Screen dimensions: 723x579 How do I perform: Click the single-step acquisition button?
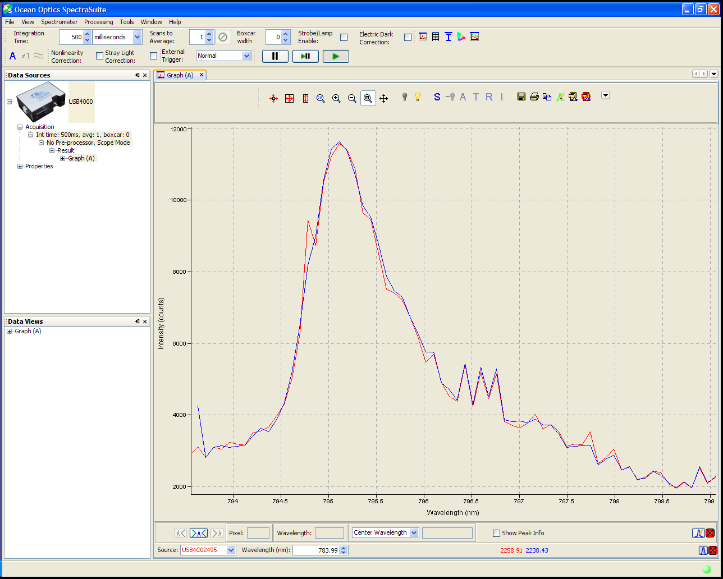(305, 56)
